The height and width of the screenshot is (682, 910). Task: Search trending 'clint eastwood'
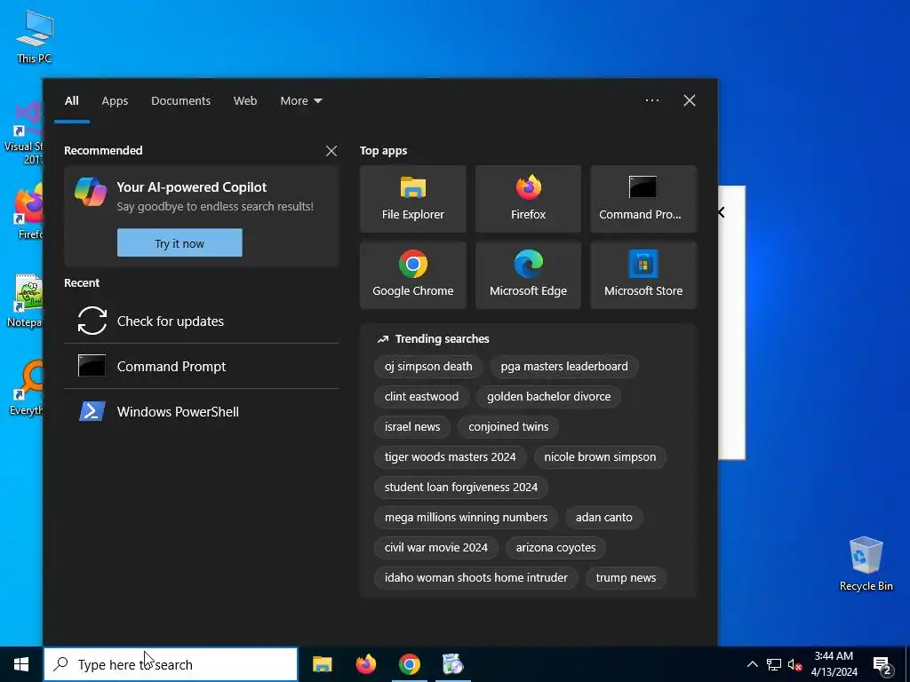pyautogui.click(x=421, y=397)
